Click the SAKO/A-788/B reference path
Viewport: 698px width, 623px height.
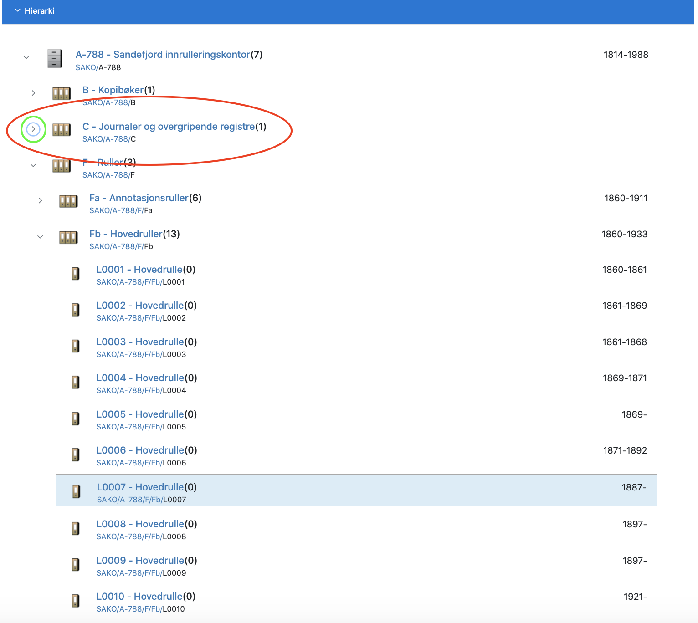[109, 103]
